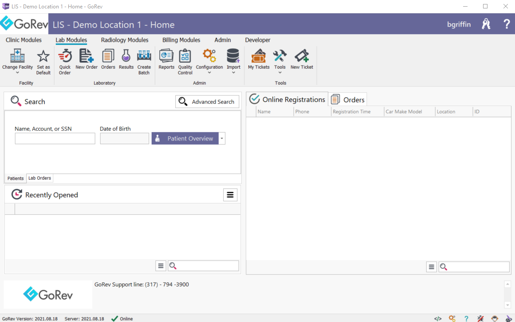Click Date of Birth field
The image size is (515, 322).
tap(125, 138)
